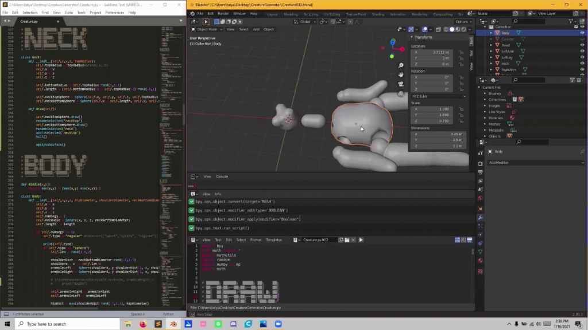588x330 pixels.
Task: Open the Object properties tab (orange square)
Action: 481,209
